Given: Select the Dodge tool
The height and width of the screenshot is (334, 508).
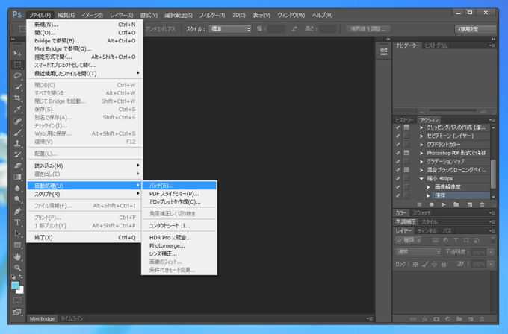Looking at the screenshot, I should (x=17, y=199).
